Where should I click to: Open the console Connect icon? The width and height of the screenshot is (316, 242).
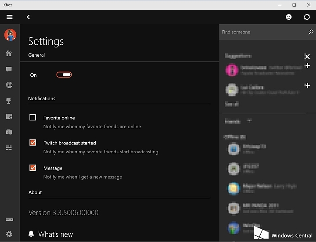click(9, 220)
